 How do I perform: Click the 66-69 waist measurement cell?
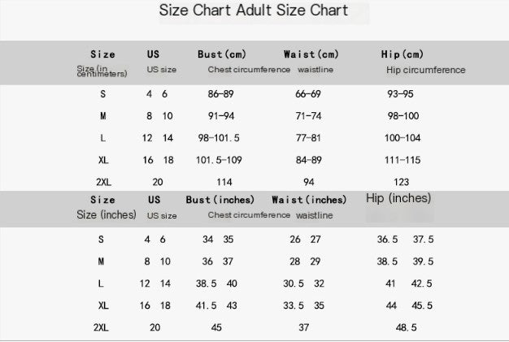(x=308, y=94)
